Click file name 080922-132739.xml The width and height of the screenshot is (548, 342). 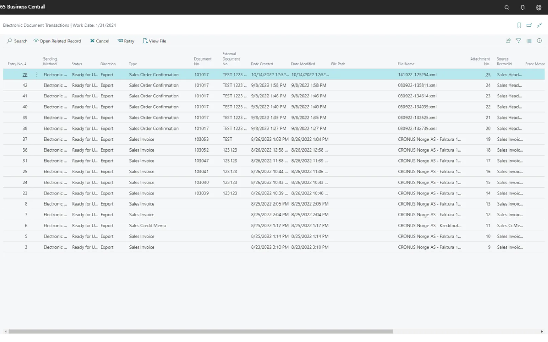coord(417,129)
